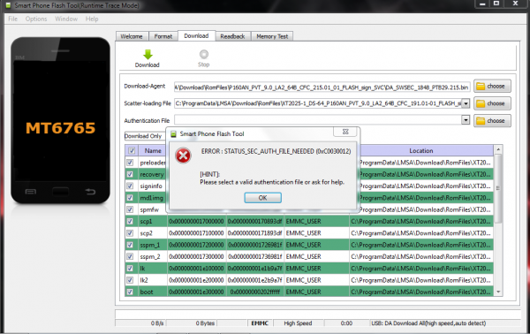
Task: Open the Options menu
Action: [36, 19]
